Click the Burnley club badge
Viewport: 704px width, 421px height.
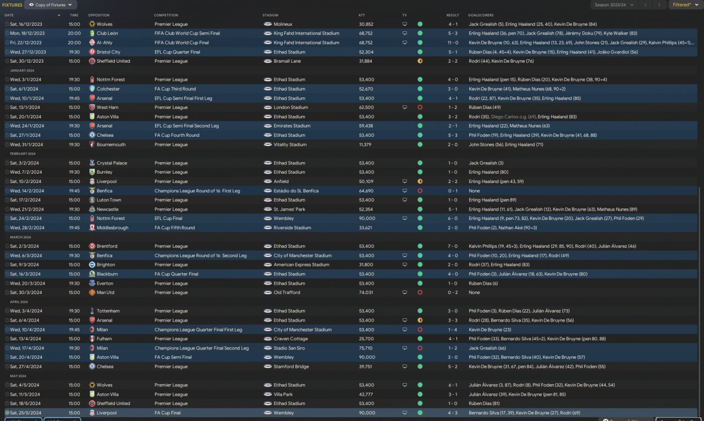[92, 172]
